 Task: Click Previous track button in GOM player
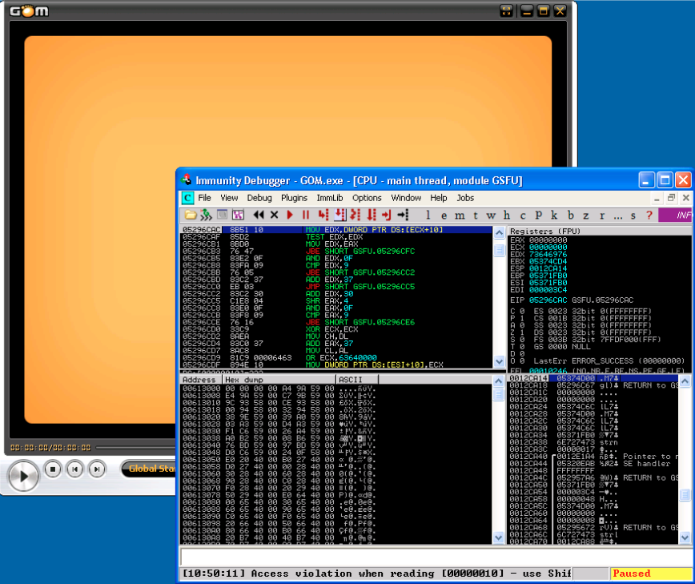click(75, 469)
